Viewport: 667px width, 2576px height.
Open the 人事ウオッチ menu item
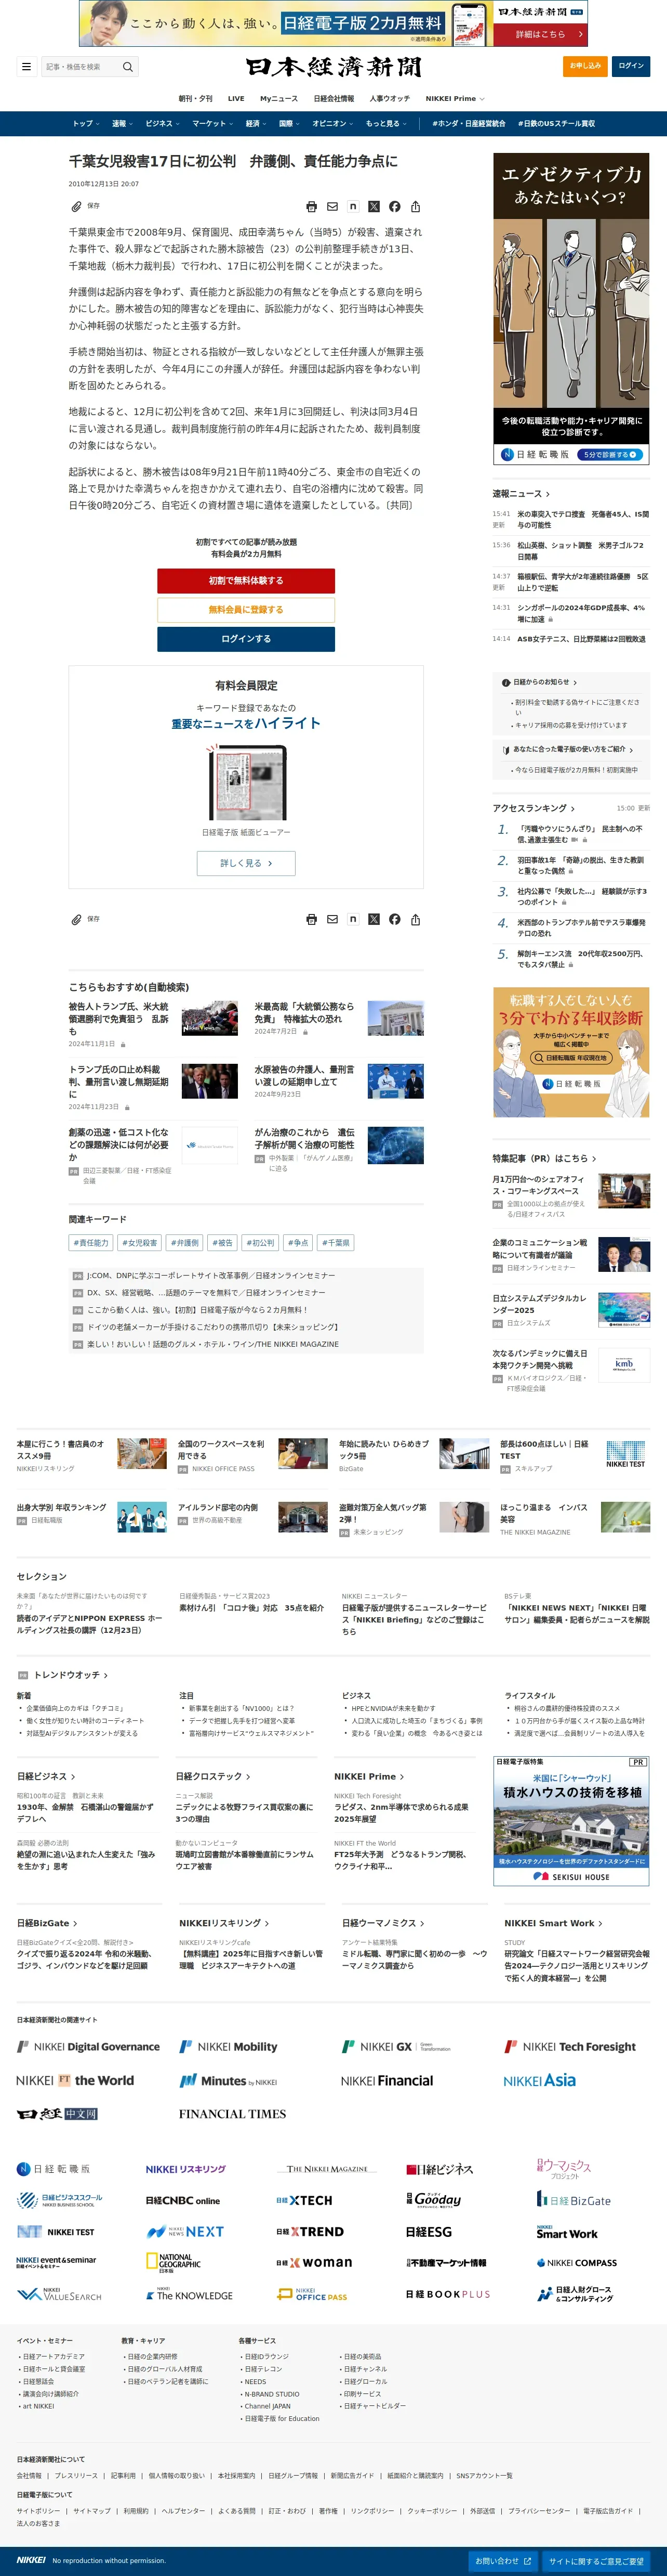click(x=390, y=98)
